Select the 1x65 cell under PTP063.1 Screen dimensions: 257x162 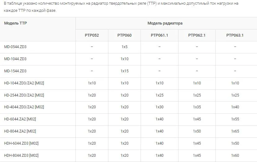click(x=235, y=131)
